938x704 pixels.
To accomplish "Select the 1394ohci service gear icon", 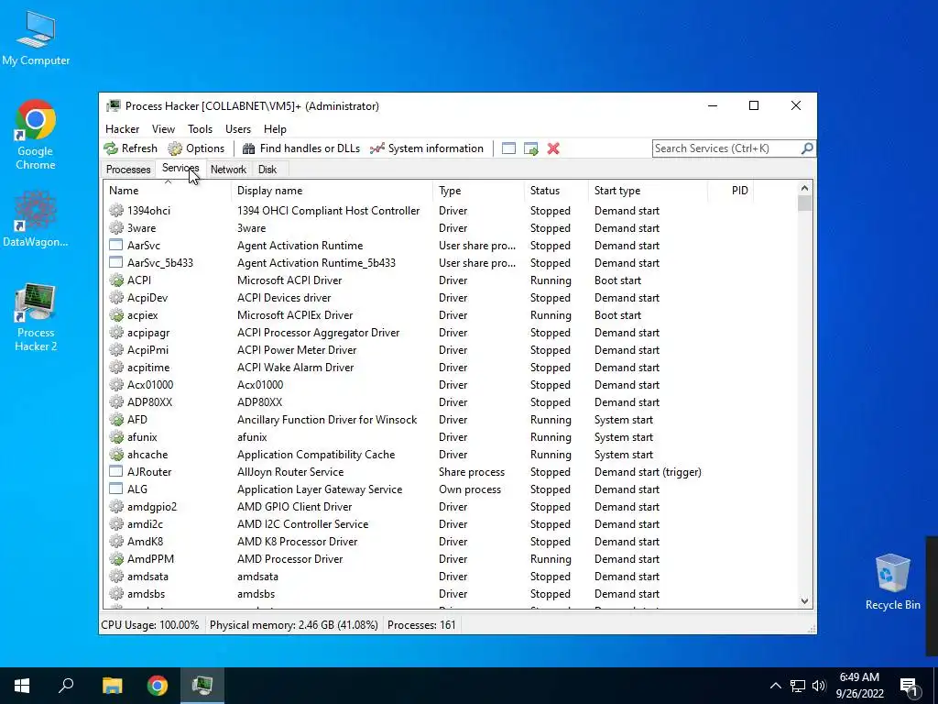I will pos(116,211).
